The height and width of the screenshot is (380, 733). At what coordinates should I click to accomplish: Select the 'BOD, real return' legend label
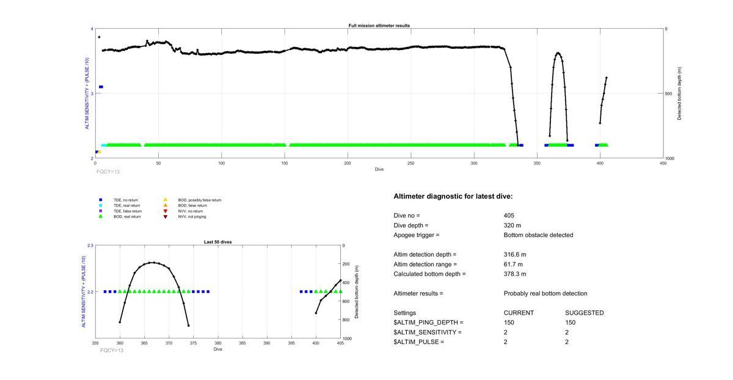[x=127, y=216]
